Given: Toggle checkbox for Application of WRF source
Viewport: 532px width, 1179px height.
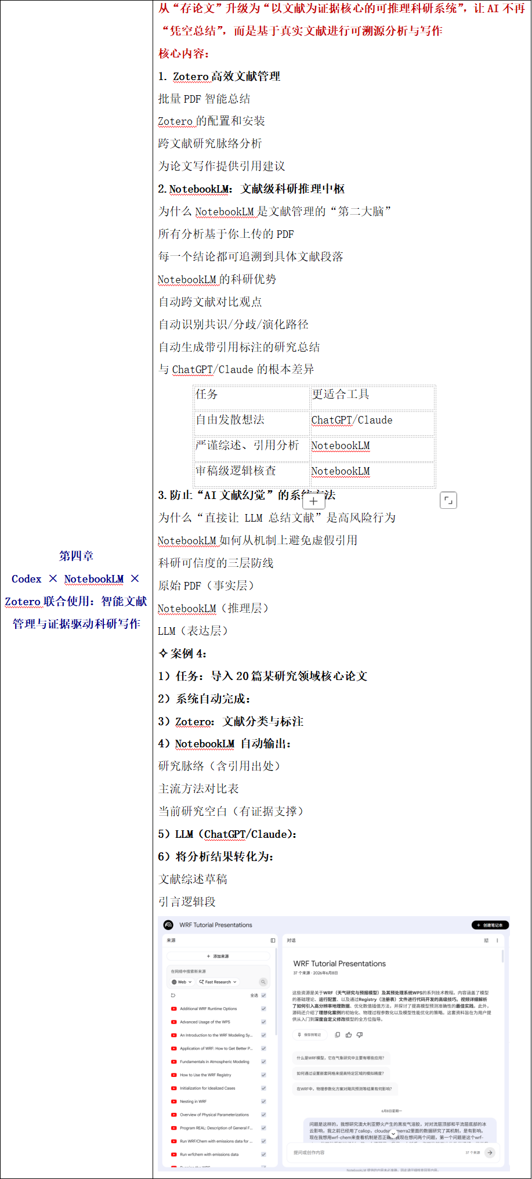Looking at the screenshot, I should point(263,1048).
